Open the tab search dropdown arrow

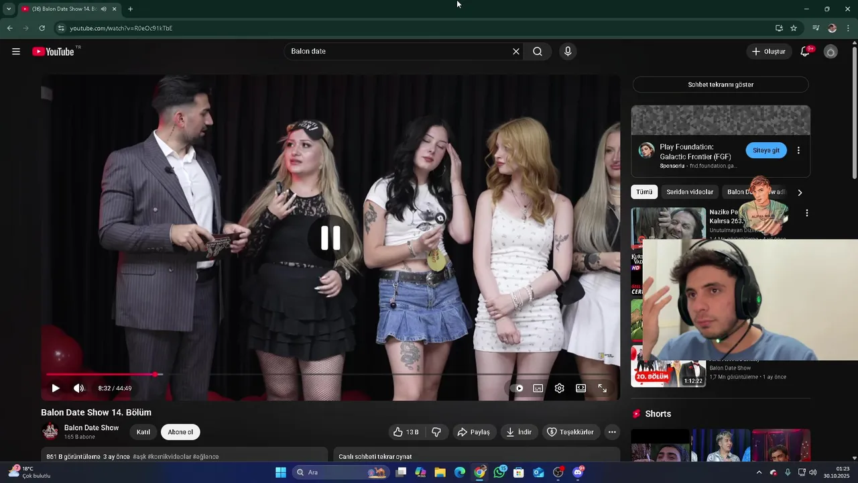click(x=9, y=9)
